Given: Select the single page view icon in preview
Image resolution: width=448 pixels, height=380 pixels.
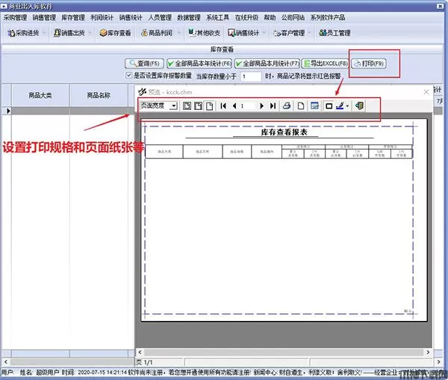Looking at the screenshot, I should coord(209,106).
